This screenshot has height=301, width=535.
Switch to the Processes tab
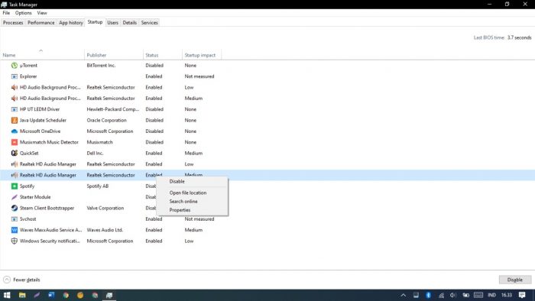pos(13,22)
